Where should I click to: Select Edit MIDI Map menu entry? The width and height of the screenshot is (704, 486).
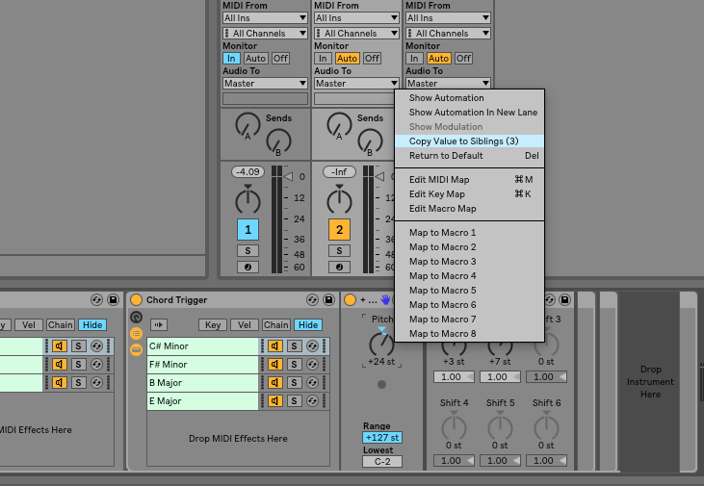470,180
